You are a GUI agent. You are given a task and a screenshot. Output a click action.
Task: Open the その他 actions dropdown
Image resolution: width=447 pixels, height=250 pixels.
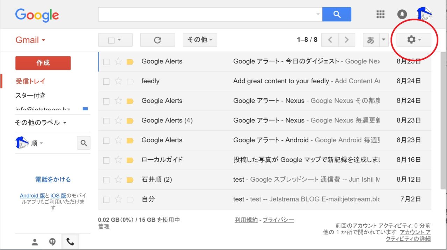(x=200, y=40)
